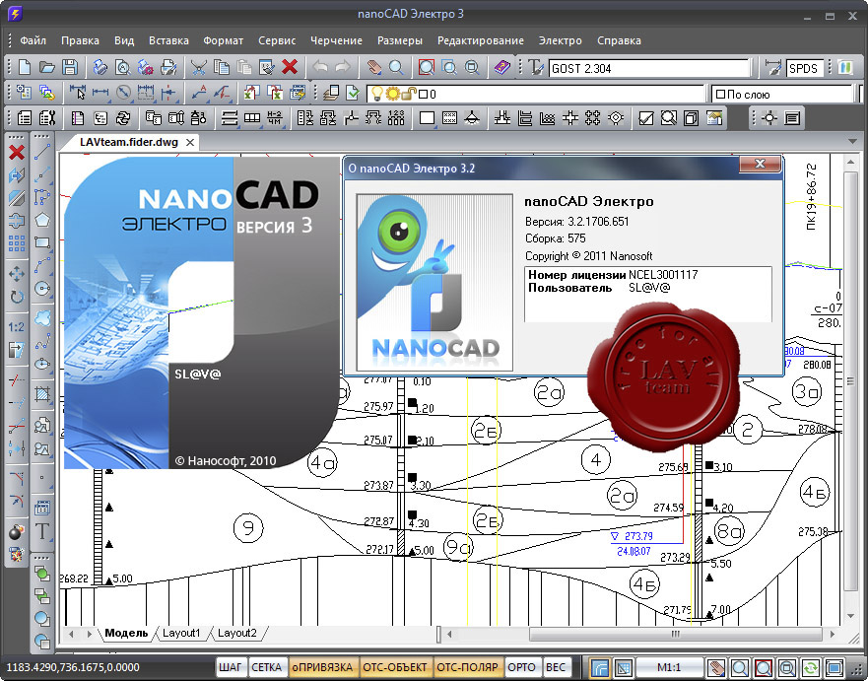Click the purple help book icon
The height and width of the screenshot is (681, 868).
[x=502, y=68]
